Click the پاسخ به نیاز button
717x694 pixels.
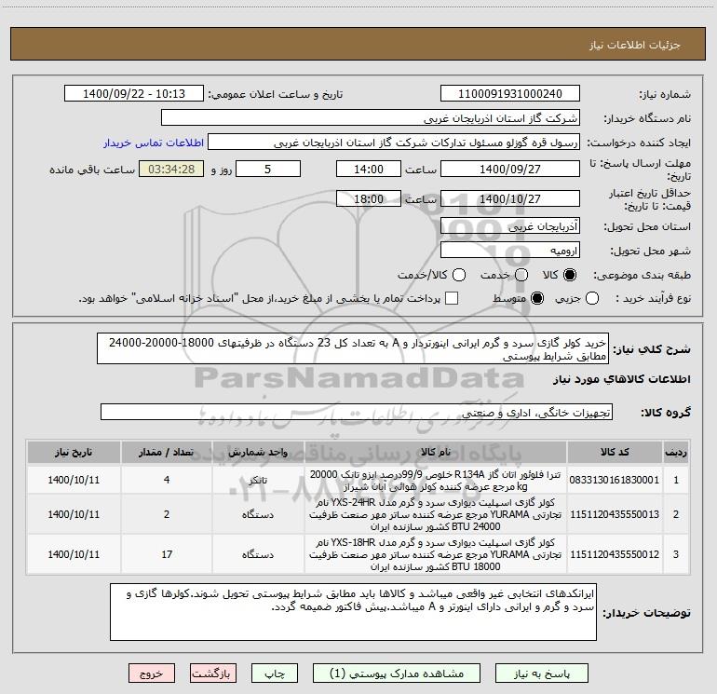(542, 674)
